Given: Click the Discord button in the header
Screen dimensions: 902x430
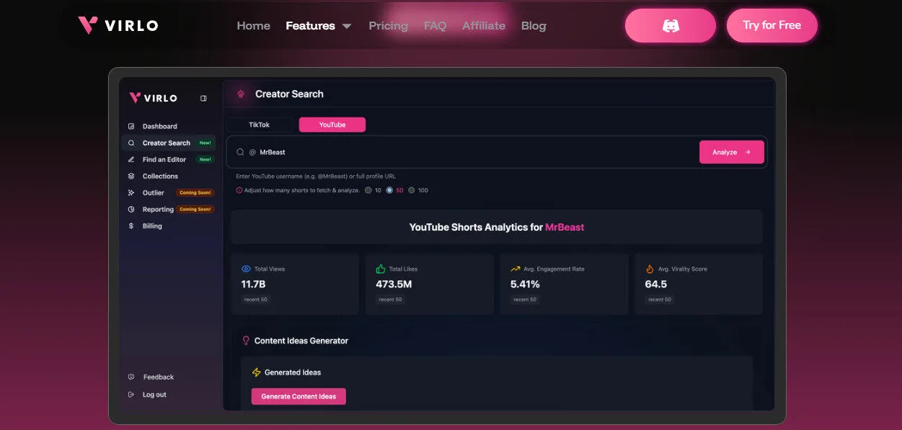Looking at the screenshot, I should [670, 24].
